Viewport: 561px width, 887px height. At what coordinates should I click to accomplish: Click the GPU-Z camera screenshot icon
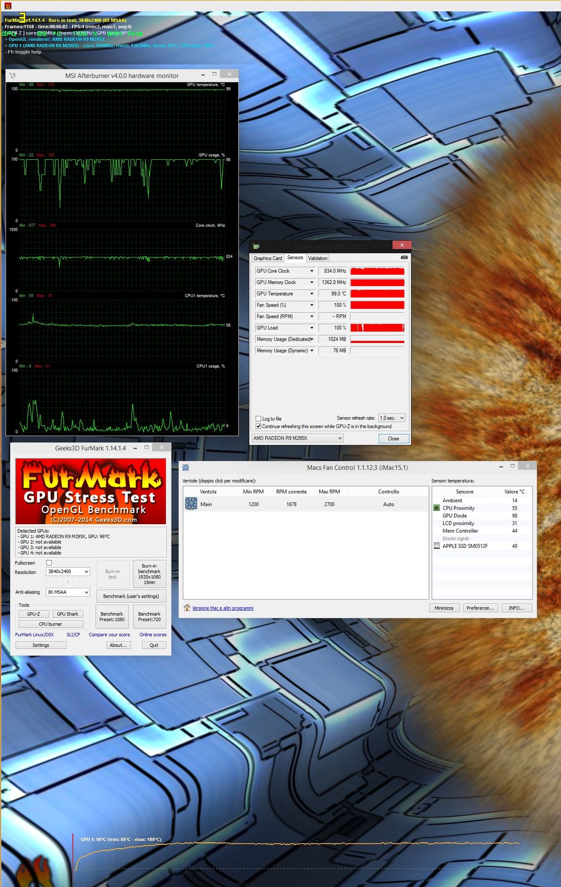404,258
